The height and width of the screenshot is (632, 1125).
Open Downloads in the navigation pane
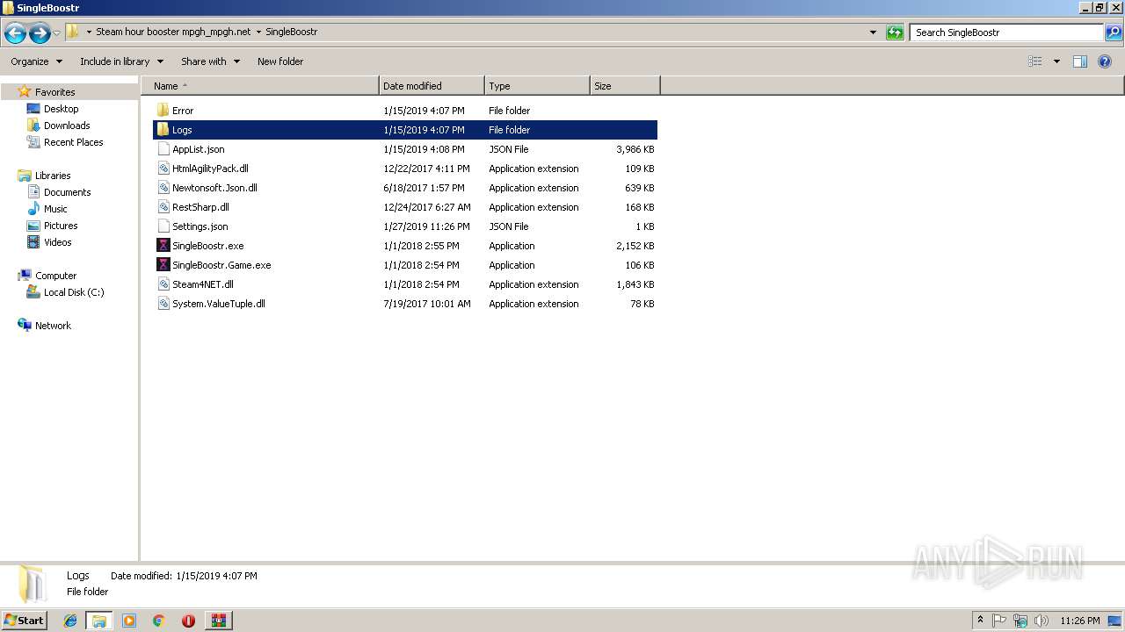(x=67, y=126)
